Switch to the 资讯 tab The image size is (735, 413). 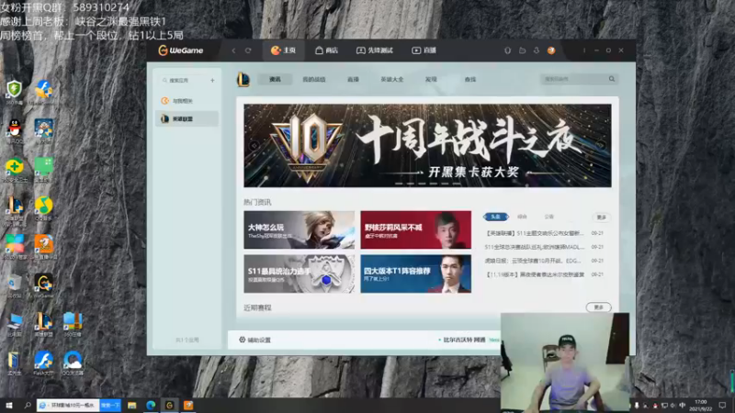[x=275, y=80]
